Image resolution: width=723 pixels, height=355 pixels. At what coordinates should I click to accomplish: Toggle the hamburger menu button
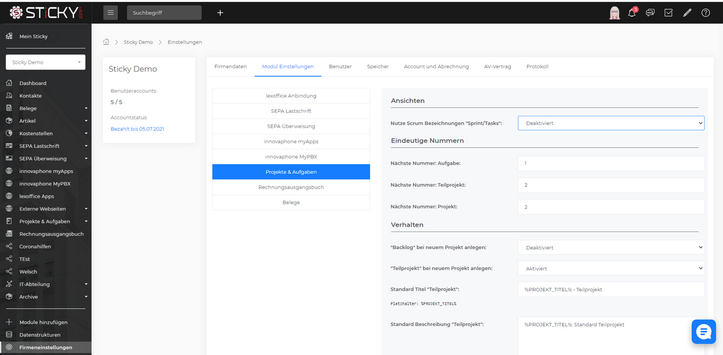tap(110, 12)
